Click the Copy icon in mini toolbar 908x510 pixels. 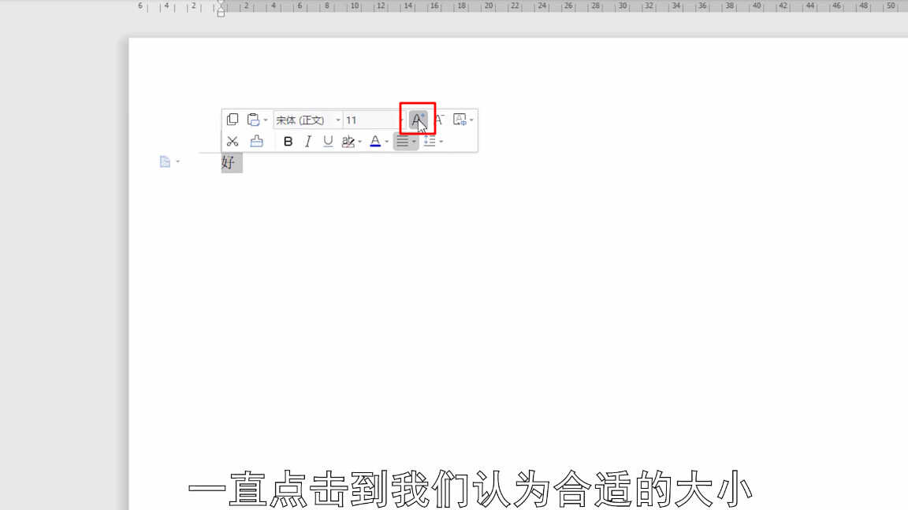[233, 120]
